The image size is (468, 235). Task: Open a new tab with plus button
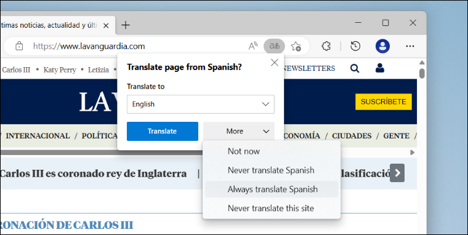[x=126, y=25]
